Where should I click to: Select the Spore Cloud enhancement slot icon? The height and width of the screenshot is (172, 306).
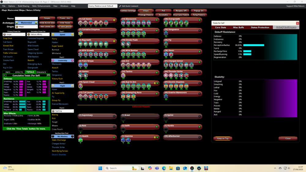81,86
